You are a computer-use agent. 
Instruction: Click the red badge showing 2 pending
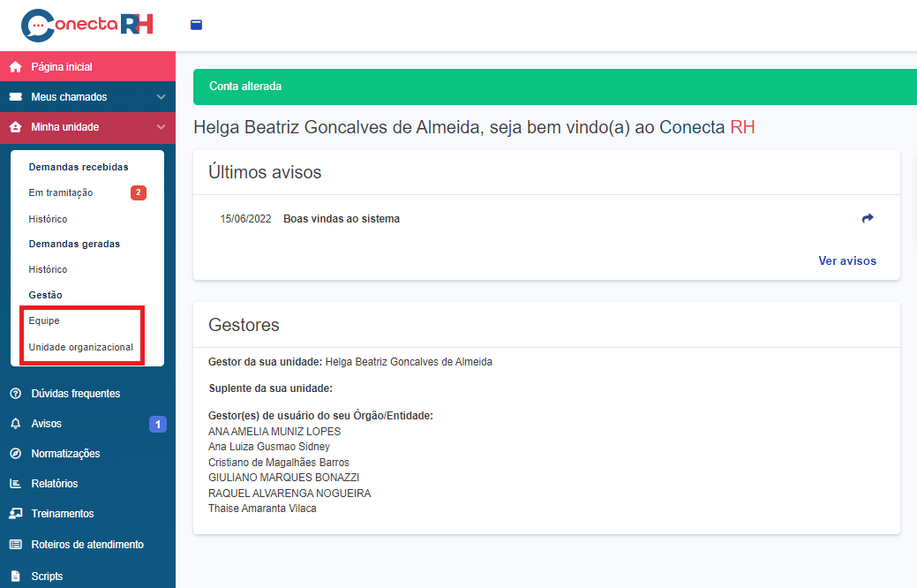138,192
